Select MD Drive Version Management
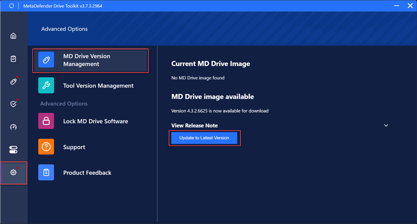 click(x=90, y=60)
